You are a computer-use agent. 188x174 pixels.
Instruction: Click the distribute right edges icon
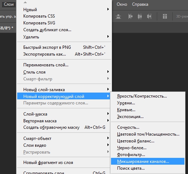point(149,17)
